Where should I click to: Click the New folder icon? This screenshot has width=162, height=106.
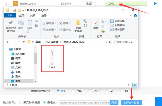[x=78, y=23]
